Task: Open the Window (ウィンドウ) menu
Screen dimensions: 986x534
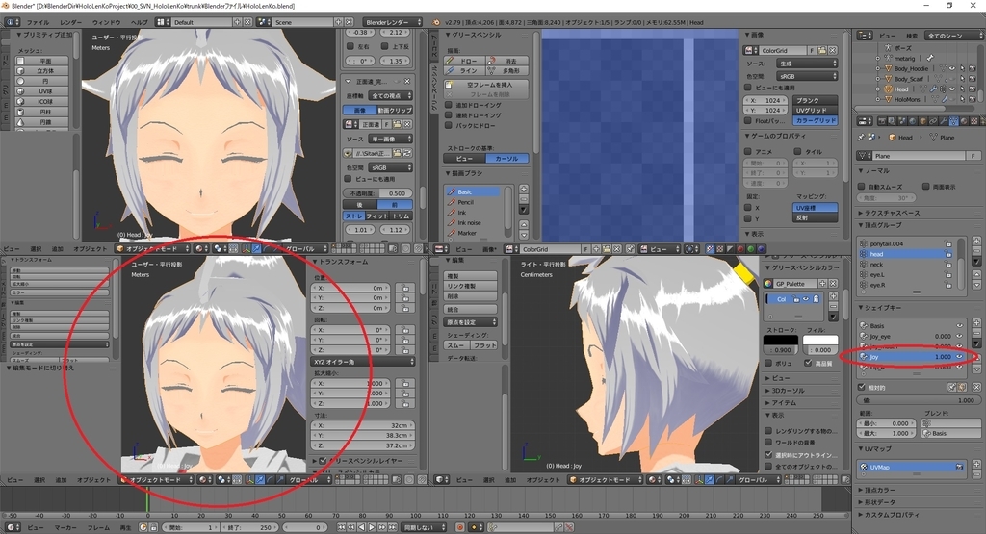Action: (x=106, y=22)
